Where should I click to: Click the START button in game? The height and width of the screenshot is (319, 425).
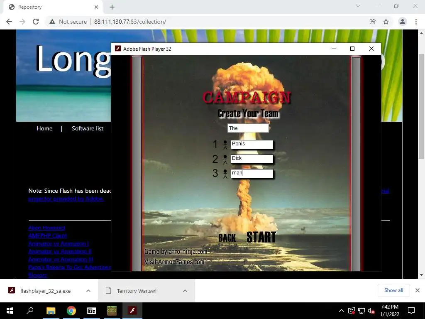(261, 237)
